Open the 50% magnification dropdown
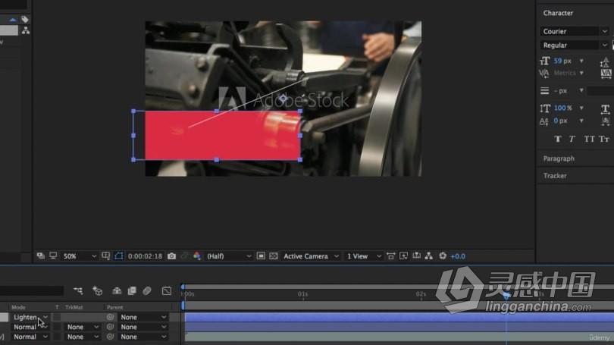Viewport: 614px width, 345px height. (x=79, y=256)
